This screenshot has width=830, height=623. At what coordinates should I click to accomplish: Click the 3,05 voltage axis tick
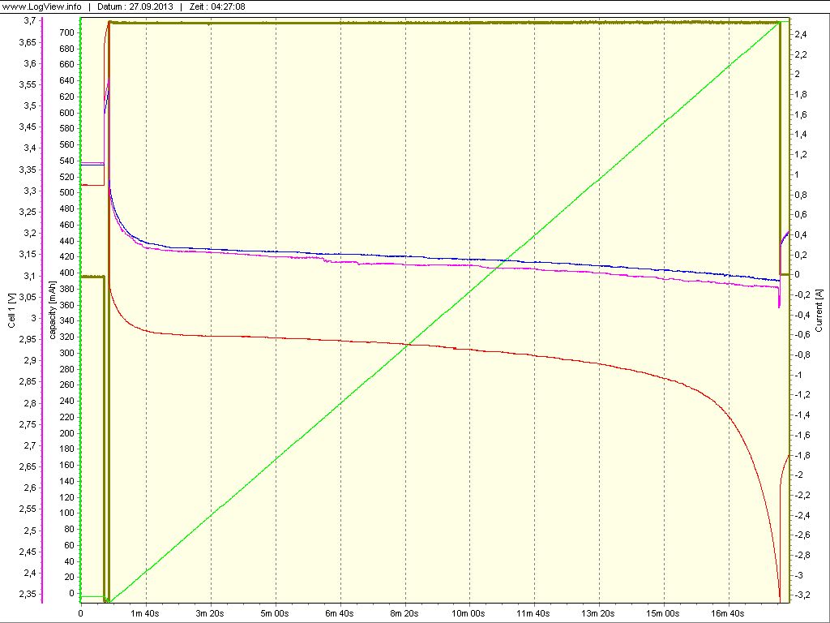[28, 297]
